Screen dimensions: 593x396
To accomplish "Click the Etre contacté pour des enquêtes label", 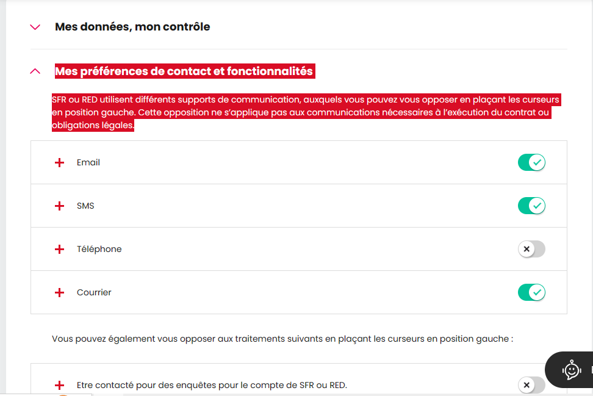I will coord(212,385).
